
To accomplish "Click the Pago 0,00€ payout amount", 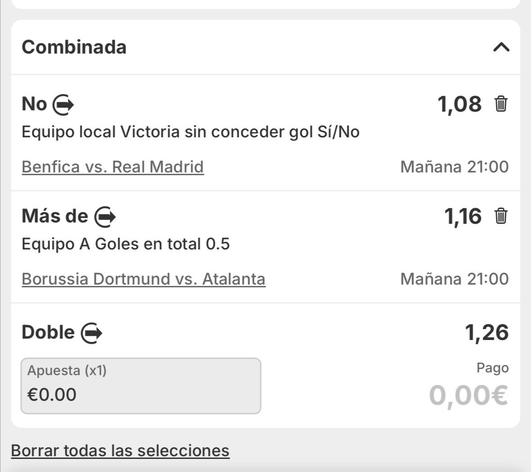I will tap(468, 395).
